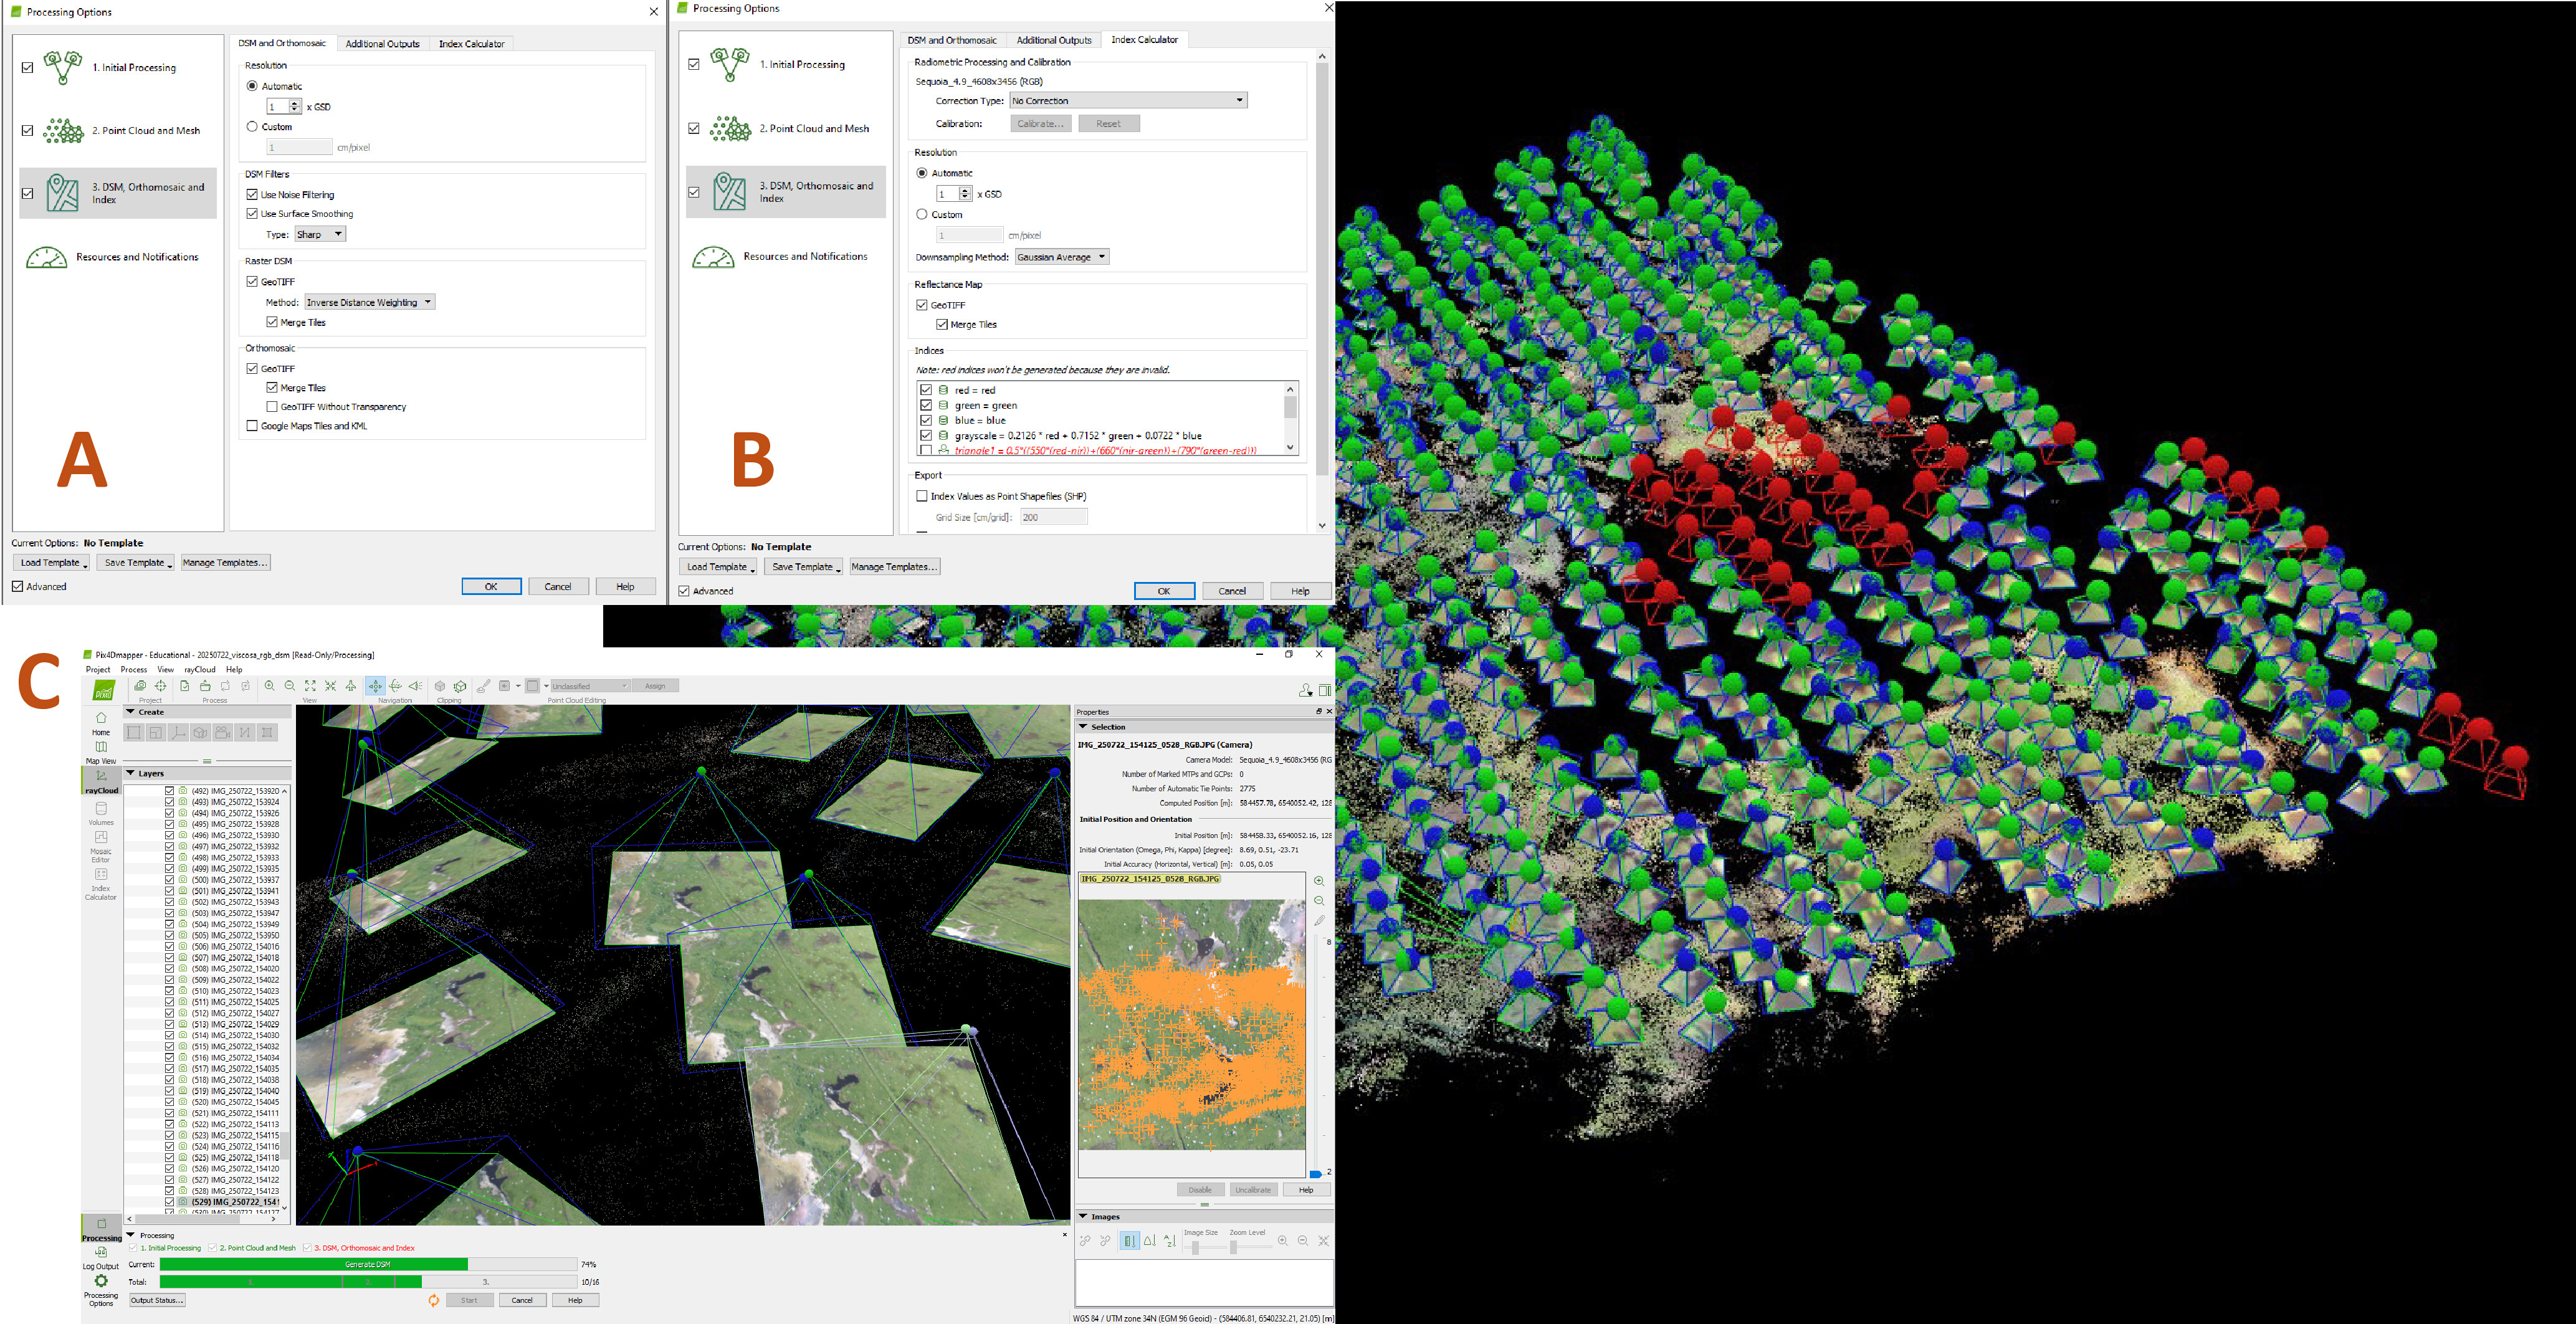Click the zoom in icon in Pix4Dmapper toolbar

269,686
